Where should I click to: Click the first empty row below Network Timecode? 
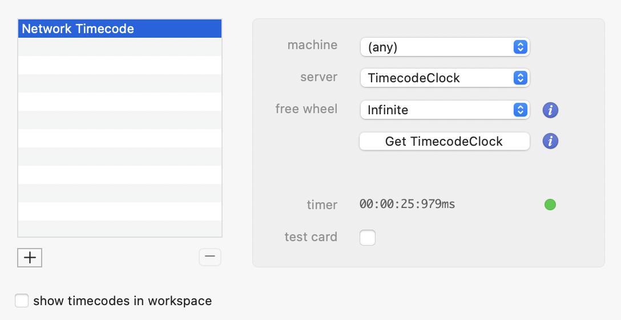point(120,47)
